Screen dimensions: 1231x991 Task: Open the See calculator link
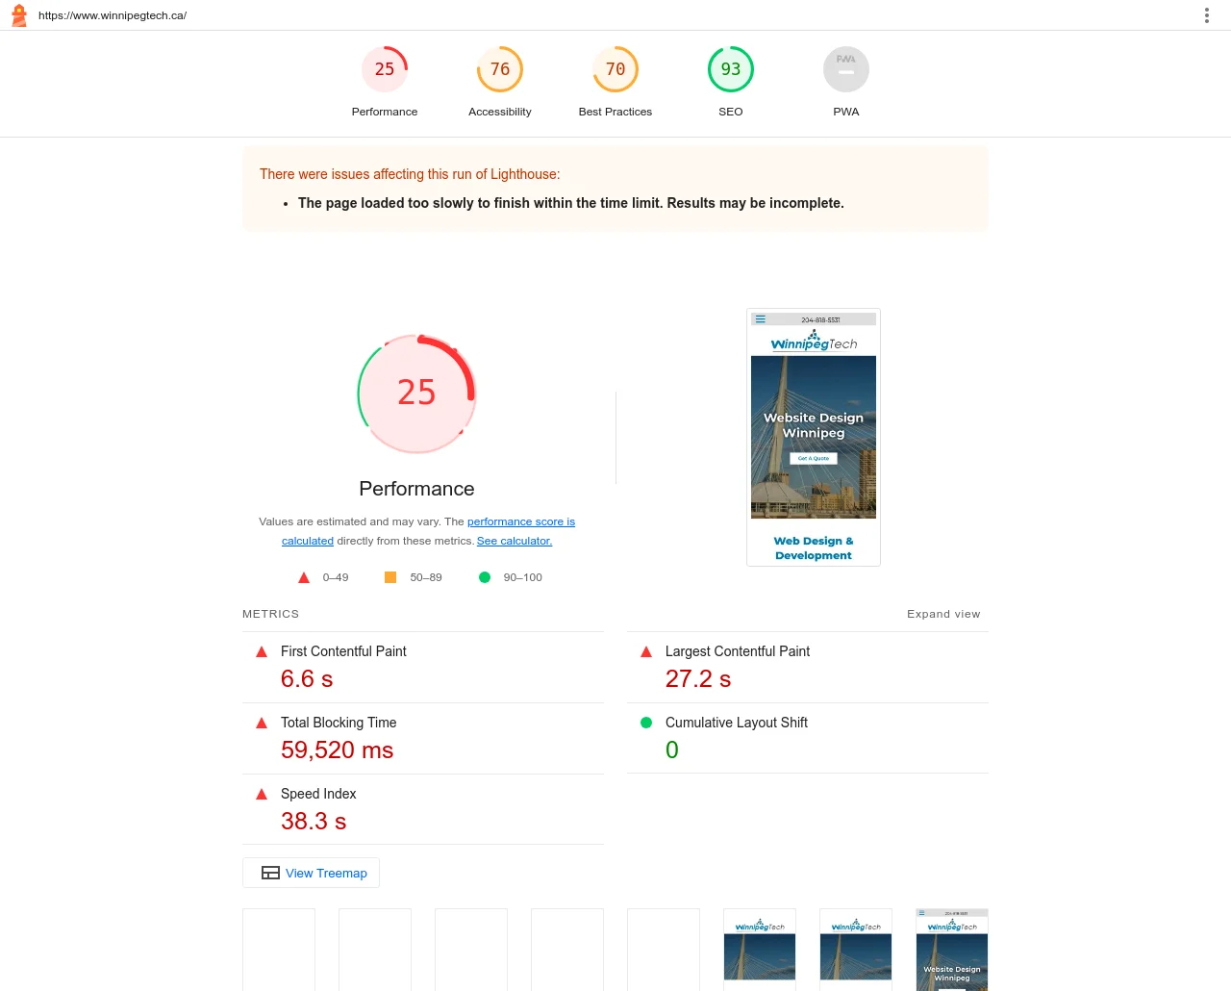pos(514,541)
